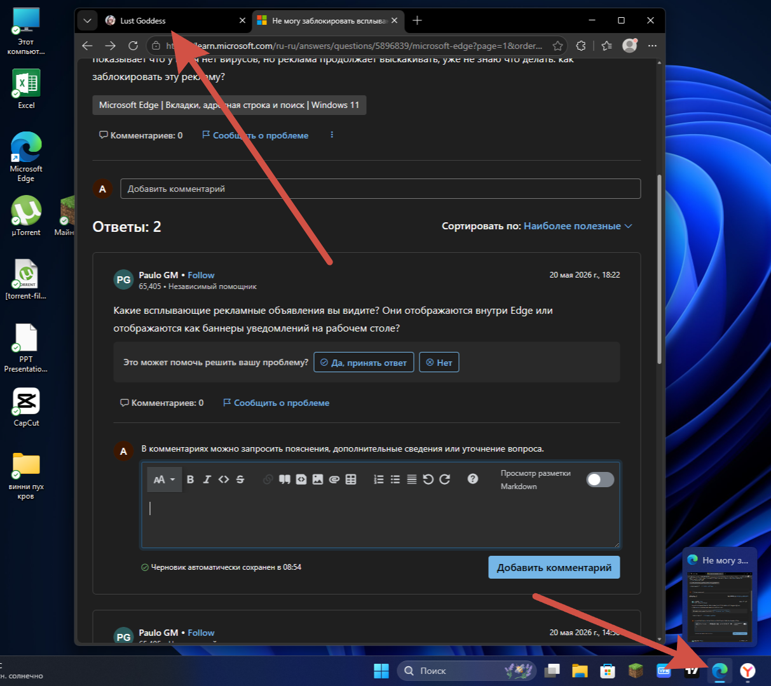Insert a table into the comment
This screenshot has height=686, width=771.
[351, 480]
